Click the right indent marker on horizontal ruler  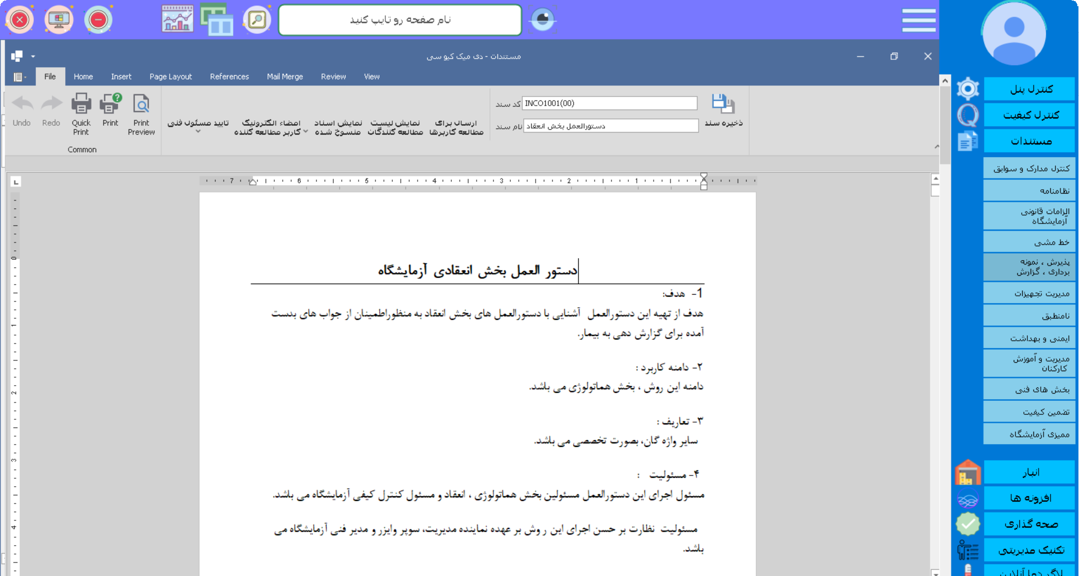704,182
